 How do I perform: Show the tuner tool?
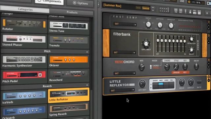tap(185, 11)
